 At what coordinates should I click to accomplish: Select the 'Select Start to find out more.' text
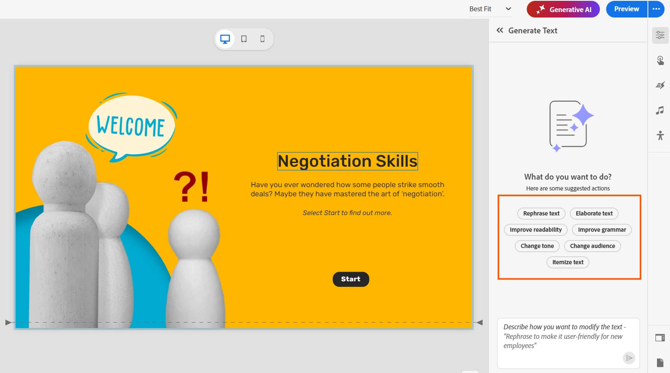pos(347,213)
